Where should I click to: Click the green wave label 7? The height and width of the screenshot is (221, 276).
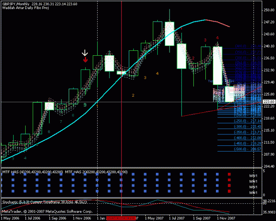61,122
